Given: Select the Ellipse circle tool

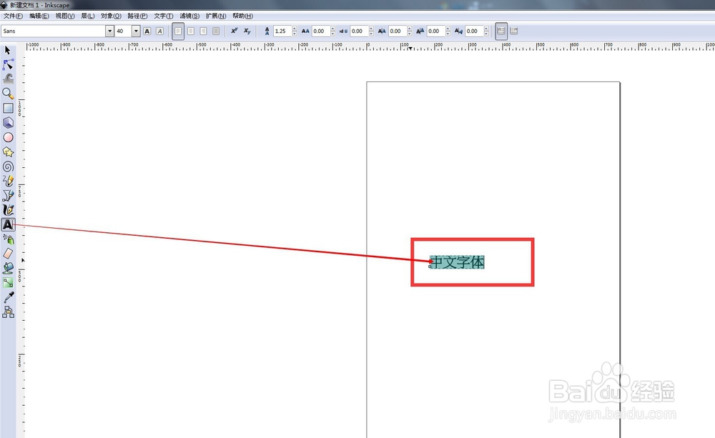Looking at the screenshot, I should pyautogui.click(x=8, y=137).
